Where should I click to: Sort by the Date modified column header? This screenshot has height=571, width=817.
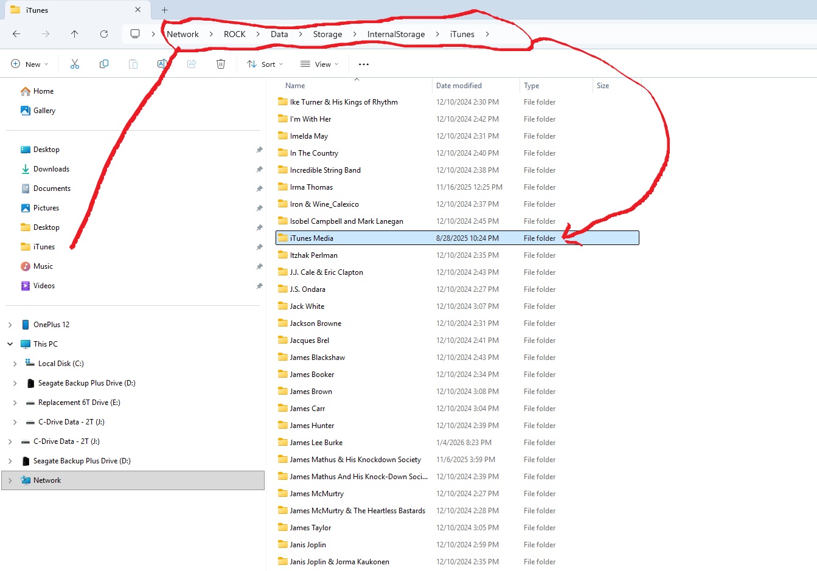[x=459, y=86]
